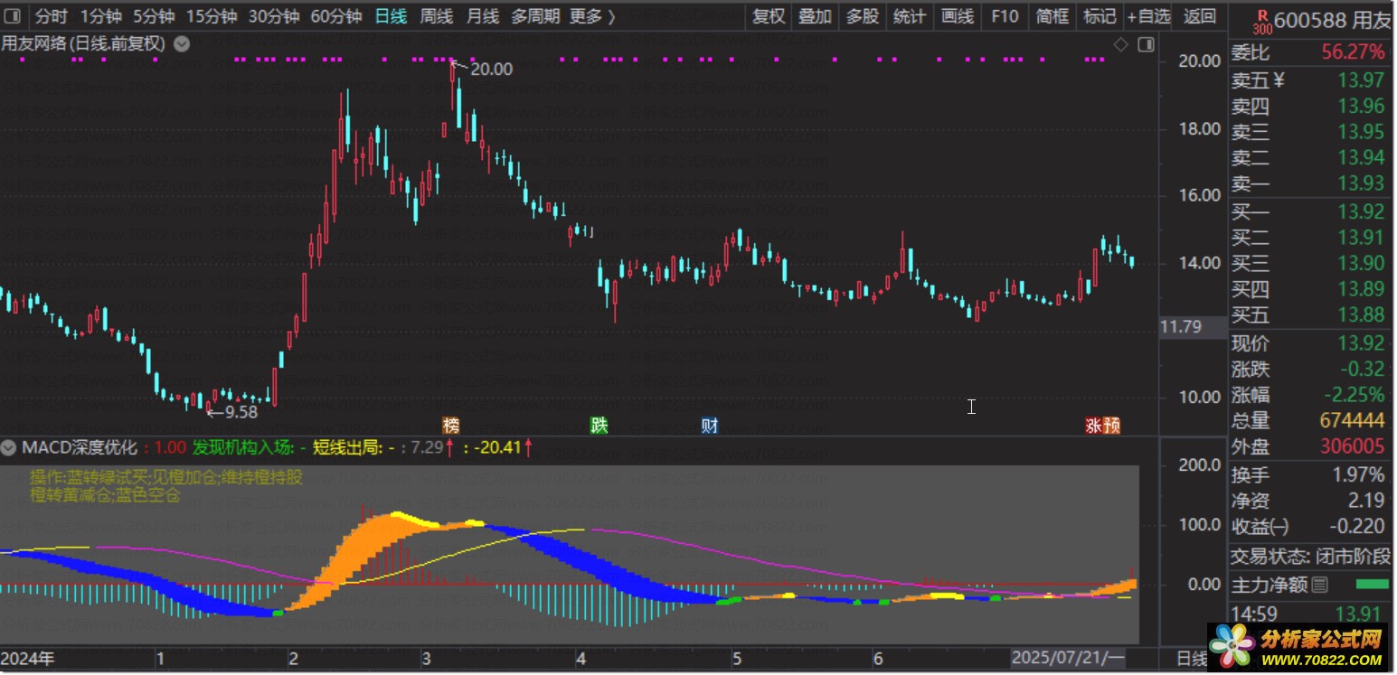
Task: Switch to the 1分钟 period
Action: 101,16
